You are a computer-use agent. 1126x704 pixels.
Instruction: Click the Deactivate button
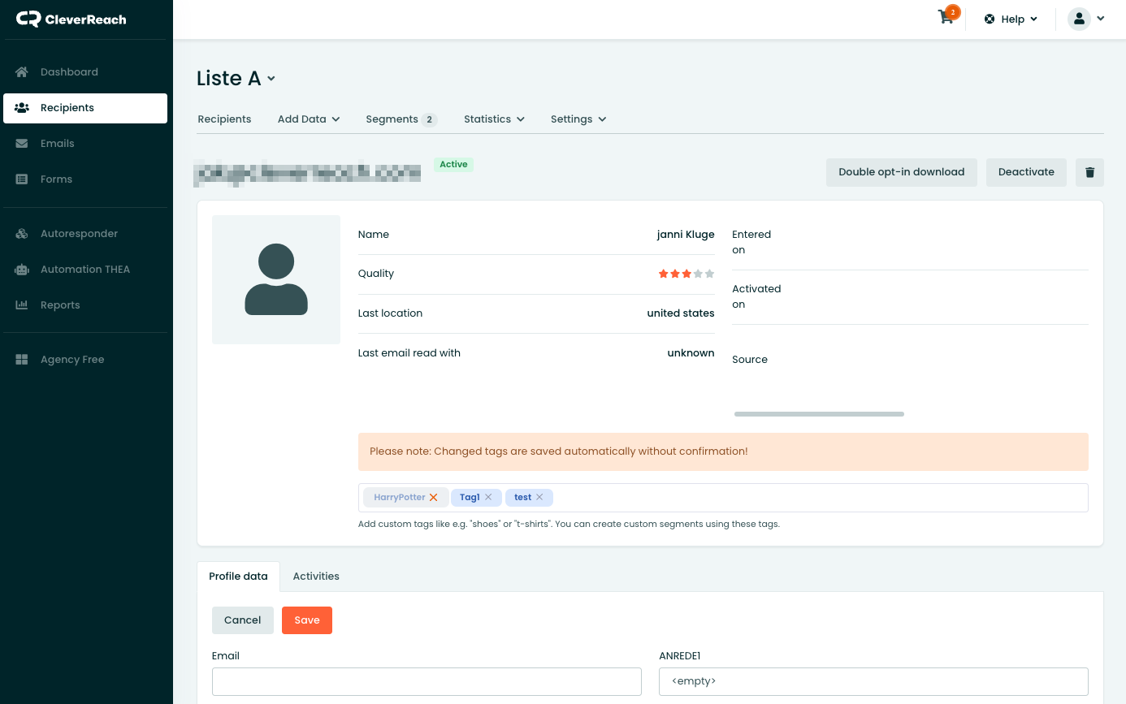click(x=1026, y=172)
